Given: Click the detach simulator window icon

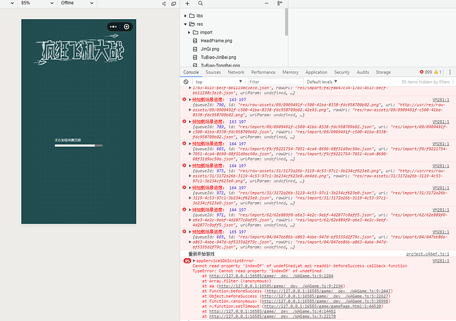Looking at the screenshot, I should coord(174,3).
